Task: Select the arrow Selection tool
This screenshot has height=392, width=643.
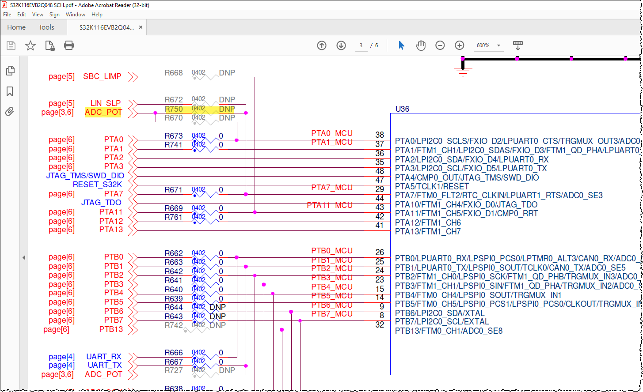Action: [x=401, y=45]
